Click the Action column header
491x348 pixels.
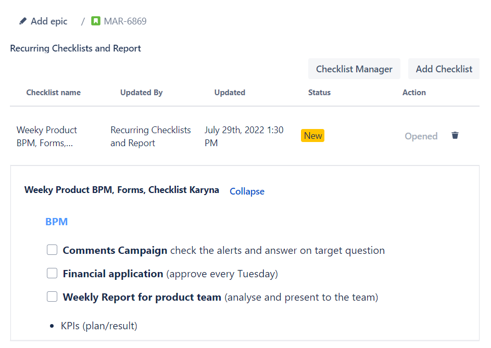[x=414, y=93]
